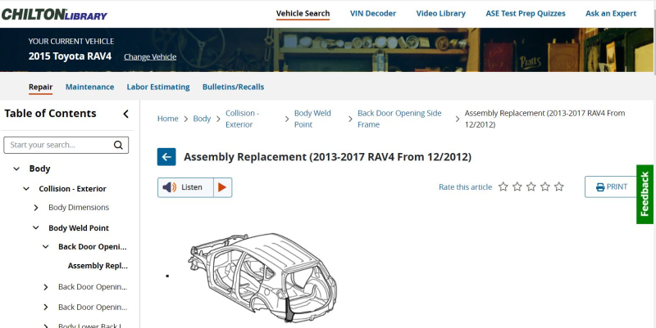This screenshot has height=328, width=656.
Task: Collapse the Body Weld Point section
Action: point(36,228)
